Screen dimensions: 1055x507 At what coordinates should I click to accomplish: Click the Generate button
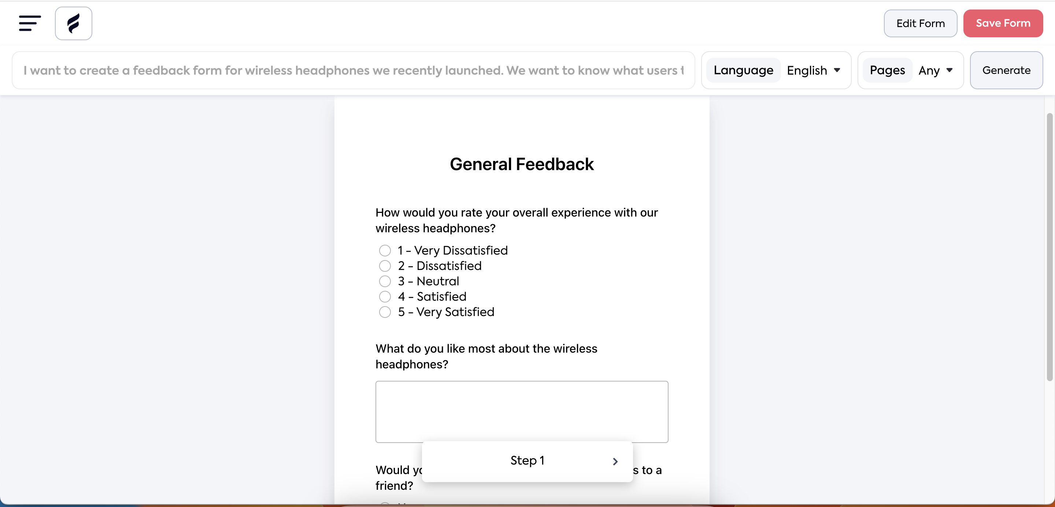pos(1006,70)
